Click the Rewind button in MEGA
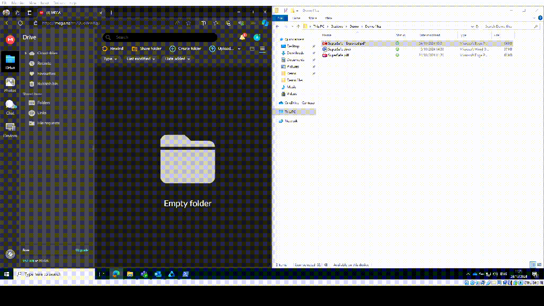 [113, 48]
